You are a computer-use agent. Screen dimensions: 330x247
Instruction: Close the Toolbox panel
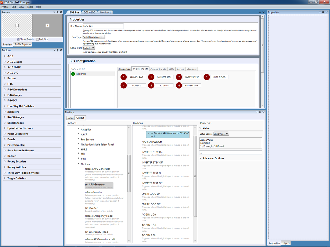tap(61, 50)
